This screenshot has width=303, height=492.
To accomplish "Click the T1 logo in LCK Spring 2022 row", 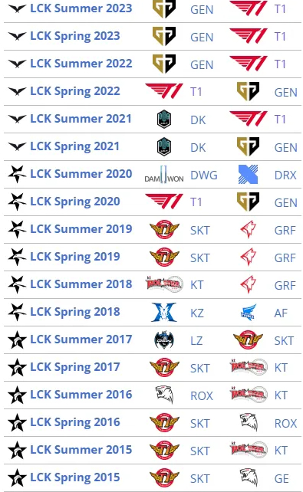I will click(164, 91).
